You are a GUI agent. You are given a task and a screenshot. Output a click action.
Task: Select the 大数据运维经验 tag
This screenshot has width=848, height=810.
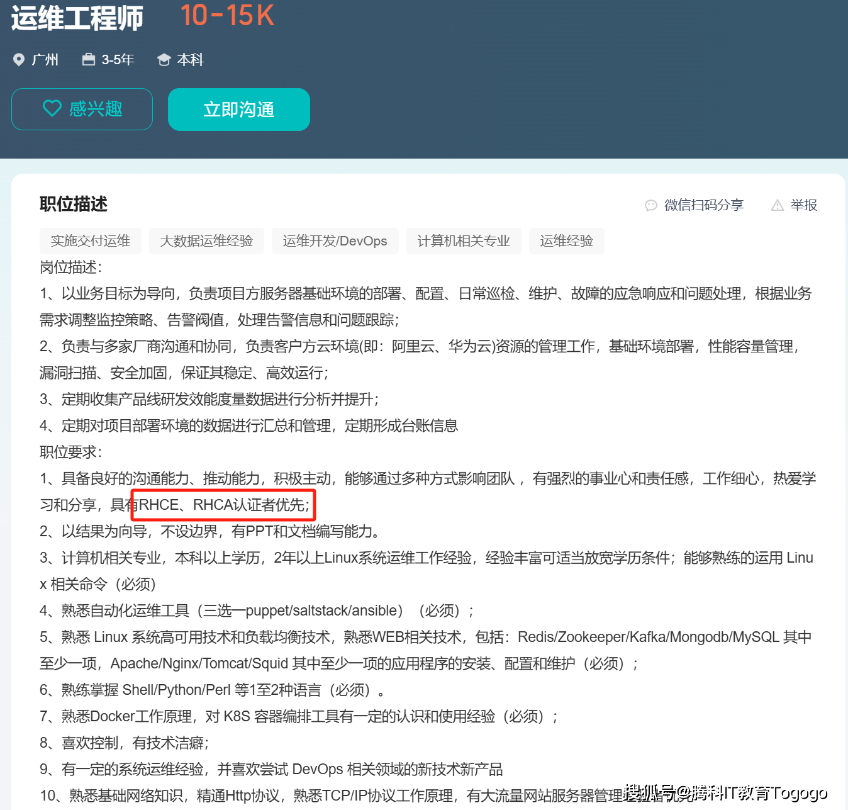[x=206, y=240]
